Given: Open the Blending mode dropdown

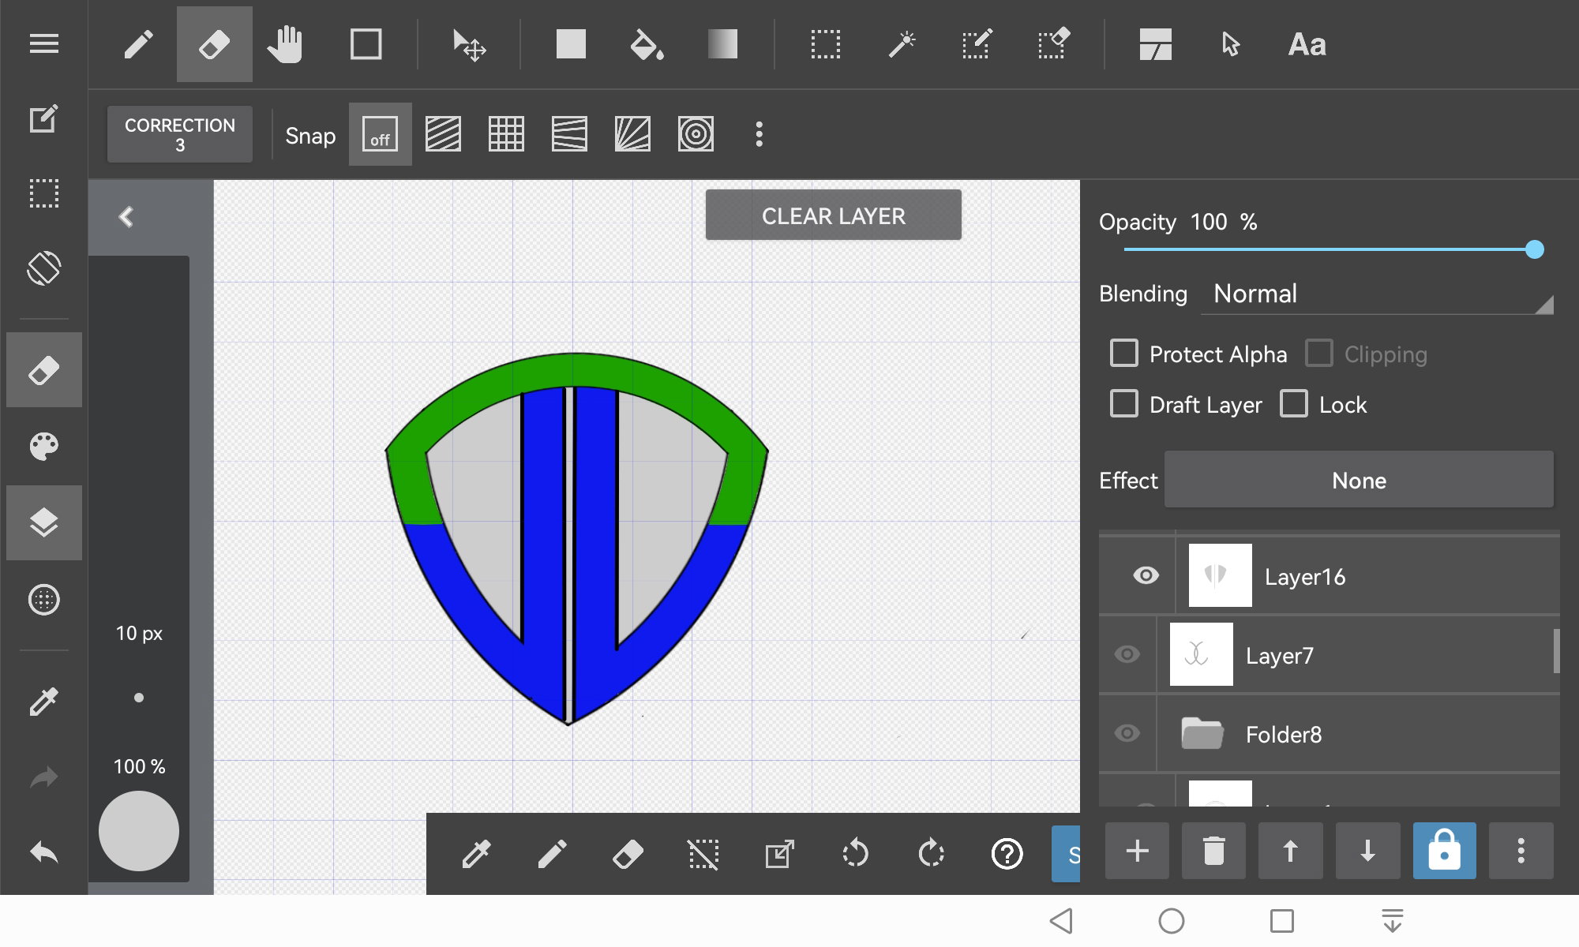Looking at the screenshot, I should coord(1377,294).
